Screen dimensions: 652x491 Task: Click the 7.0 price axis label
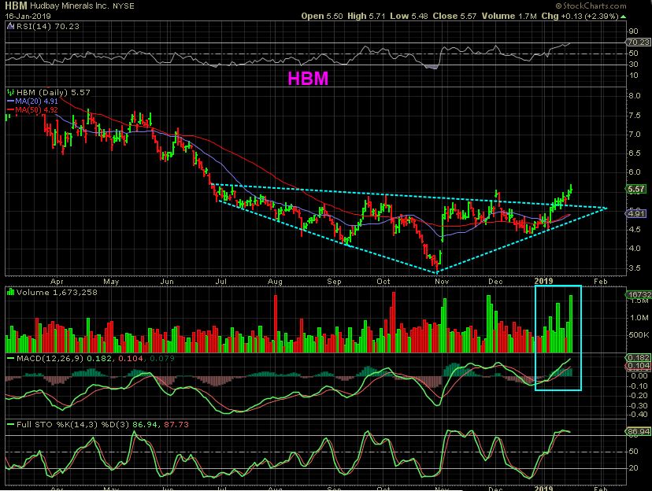[635, 135]
